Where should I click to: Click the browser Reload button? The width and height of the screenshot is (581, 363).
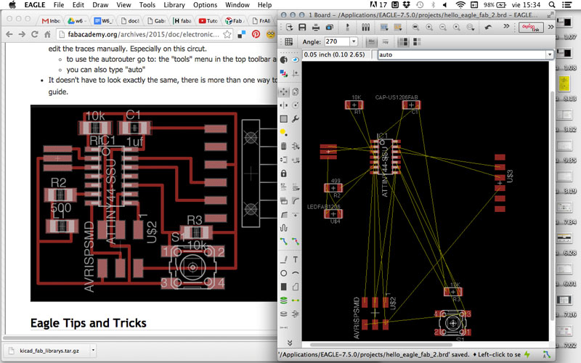pyautogui.click(x=34, y=34)
